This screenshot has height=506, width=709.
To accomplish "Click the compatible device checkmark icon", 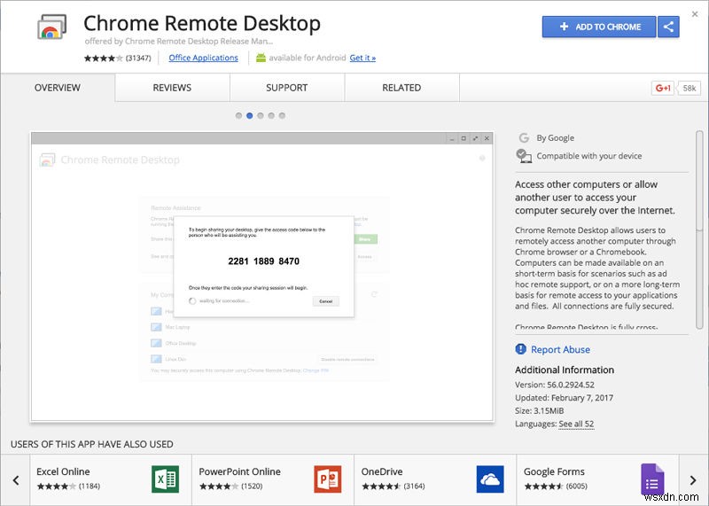I will (524, 156).
